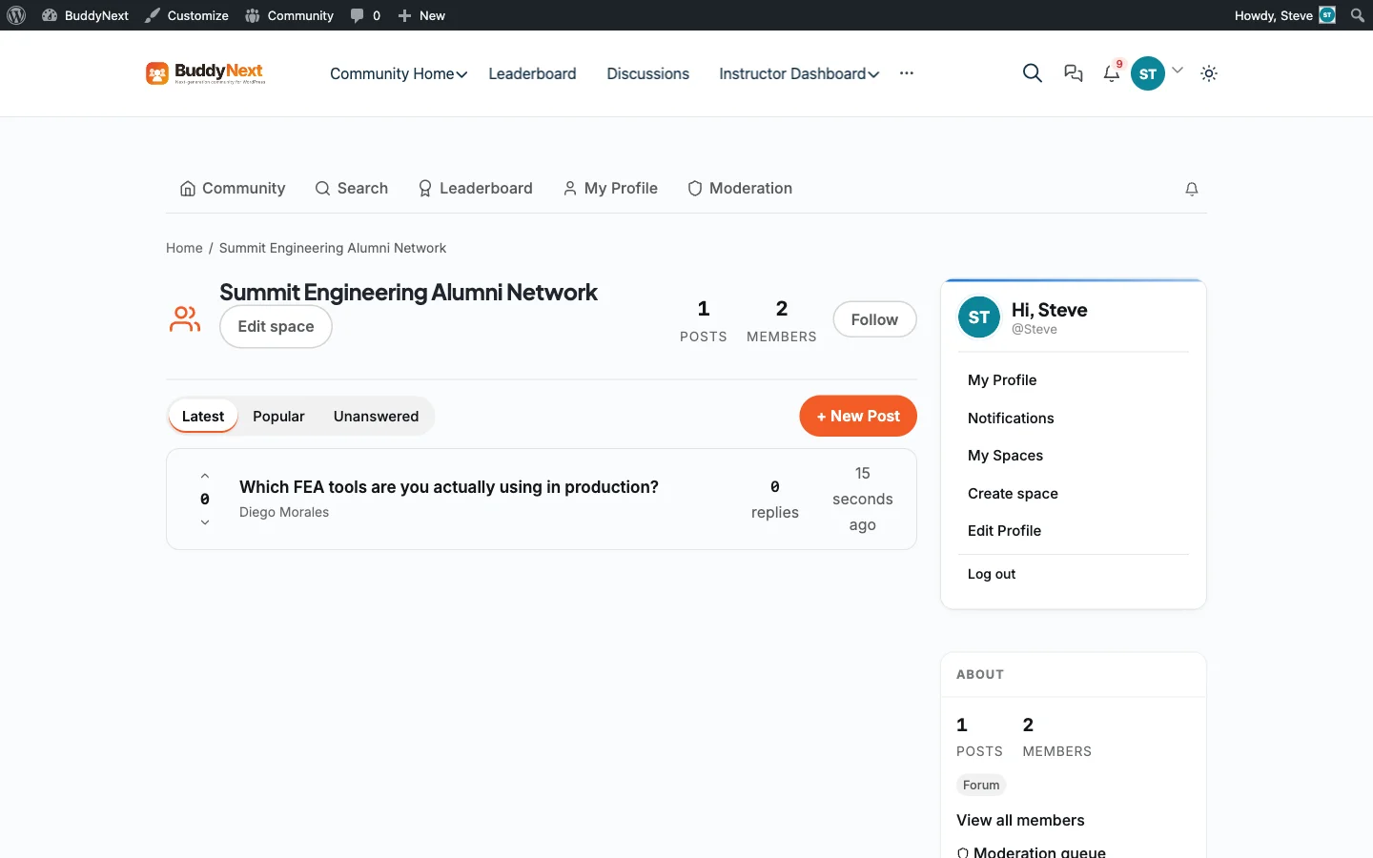The width and height of the screenshot is (1373, 858).
Task: Show more nav items via ellipsis
Action: click(x=907, y=73)
